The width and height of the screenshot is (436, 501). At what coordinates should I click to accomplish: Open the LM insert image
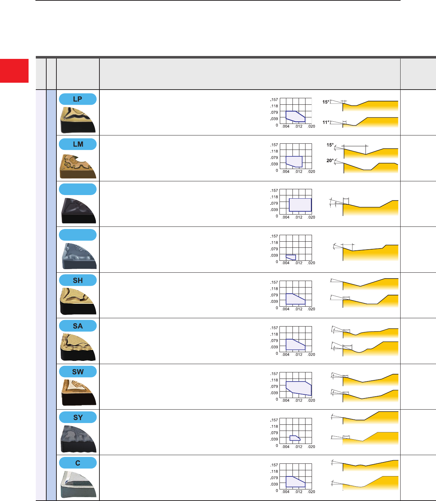[x=78, y=166]
